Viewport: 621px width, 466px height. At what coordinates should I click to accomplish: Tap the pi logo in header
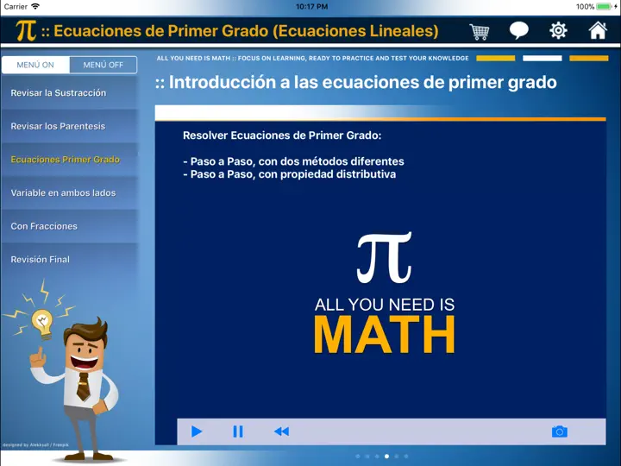(26, 31)
